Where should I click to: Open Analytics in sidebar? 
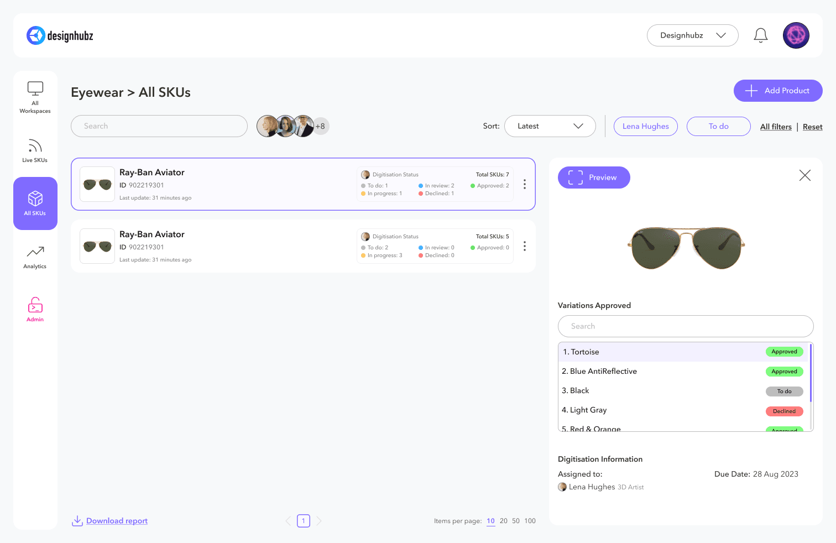(35, 257)
